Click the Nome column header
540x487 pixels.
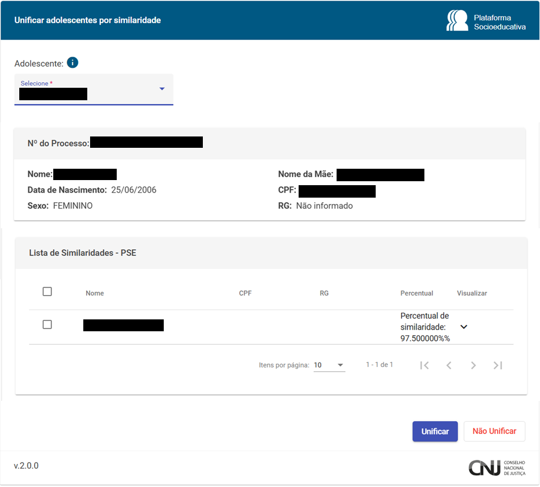95,293
